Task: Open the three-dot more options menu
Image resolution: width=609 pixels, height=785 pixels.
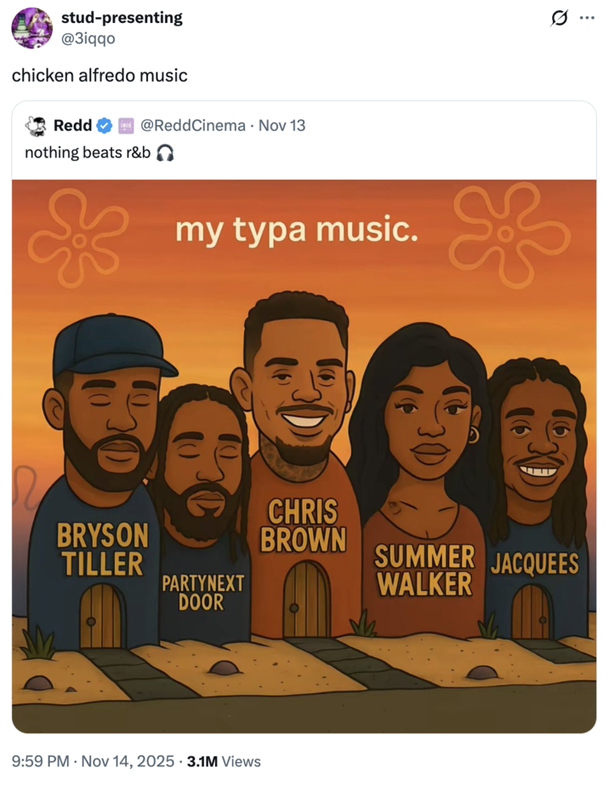Action: [589, 20]
